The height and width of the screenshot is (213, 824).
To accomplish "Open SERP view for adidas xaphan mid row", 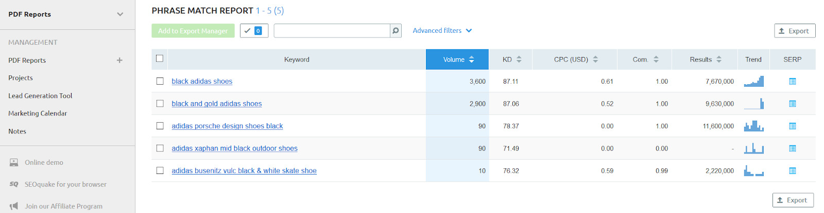I will [792, 149].
